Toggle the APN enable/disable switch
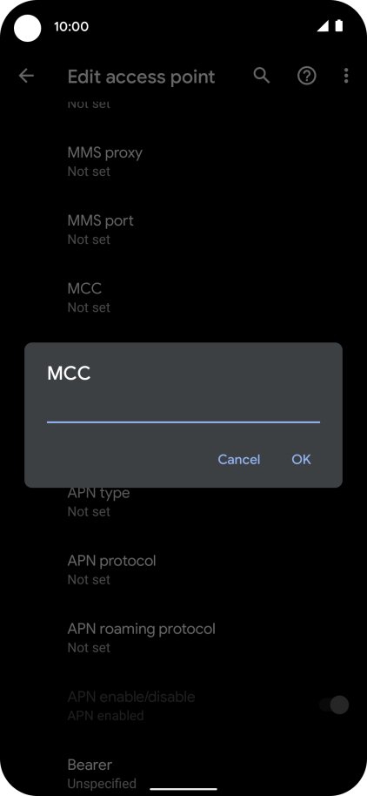Viewport: 367px width, 796px height. 334,705
